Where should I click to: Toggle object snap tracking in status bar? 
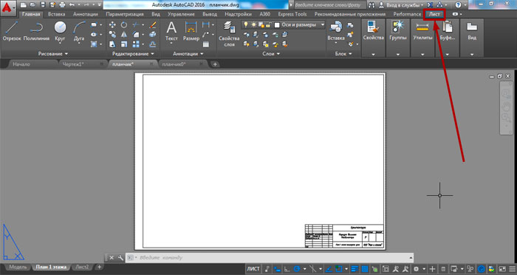tap(329, 269)
